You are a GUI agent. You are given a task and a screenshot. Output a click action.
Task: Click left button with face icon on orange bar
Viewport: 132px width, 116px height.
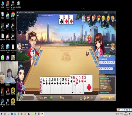click(x=104, y=98)
